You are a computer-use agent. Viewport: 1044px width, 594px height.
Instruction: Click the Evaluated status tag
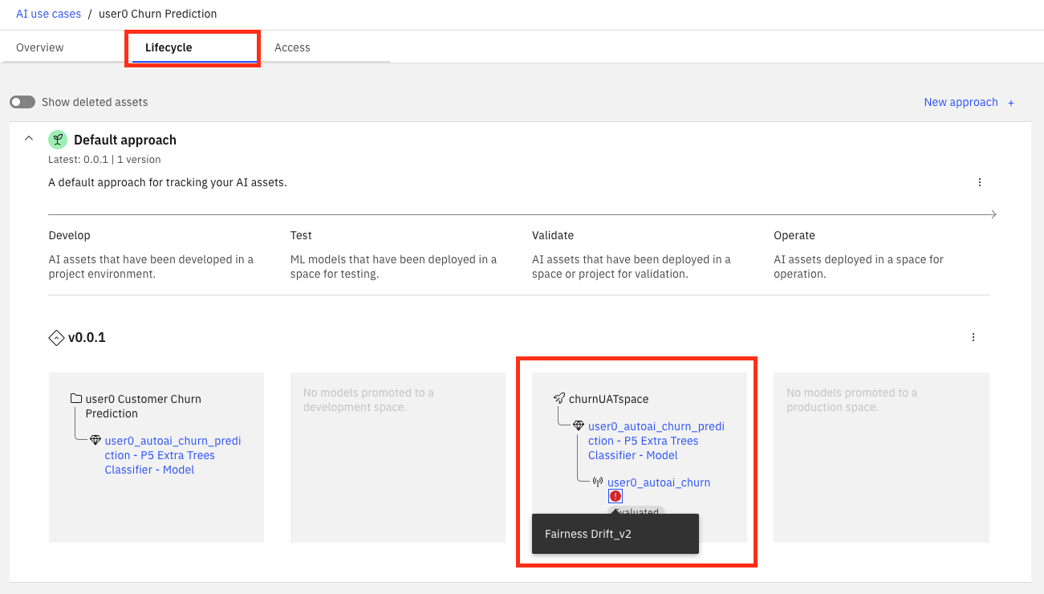(x=636, y=511)
